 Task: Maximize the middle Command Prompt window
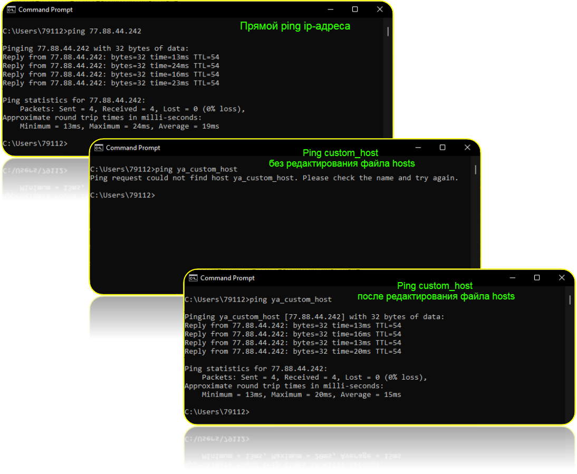443,148
